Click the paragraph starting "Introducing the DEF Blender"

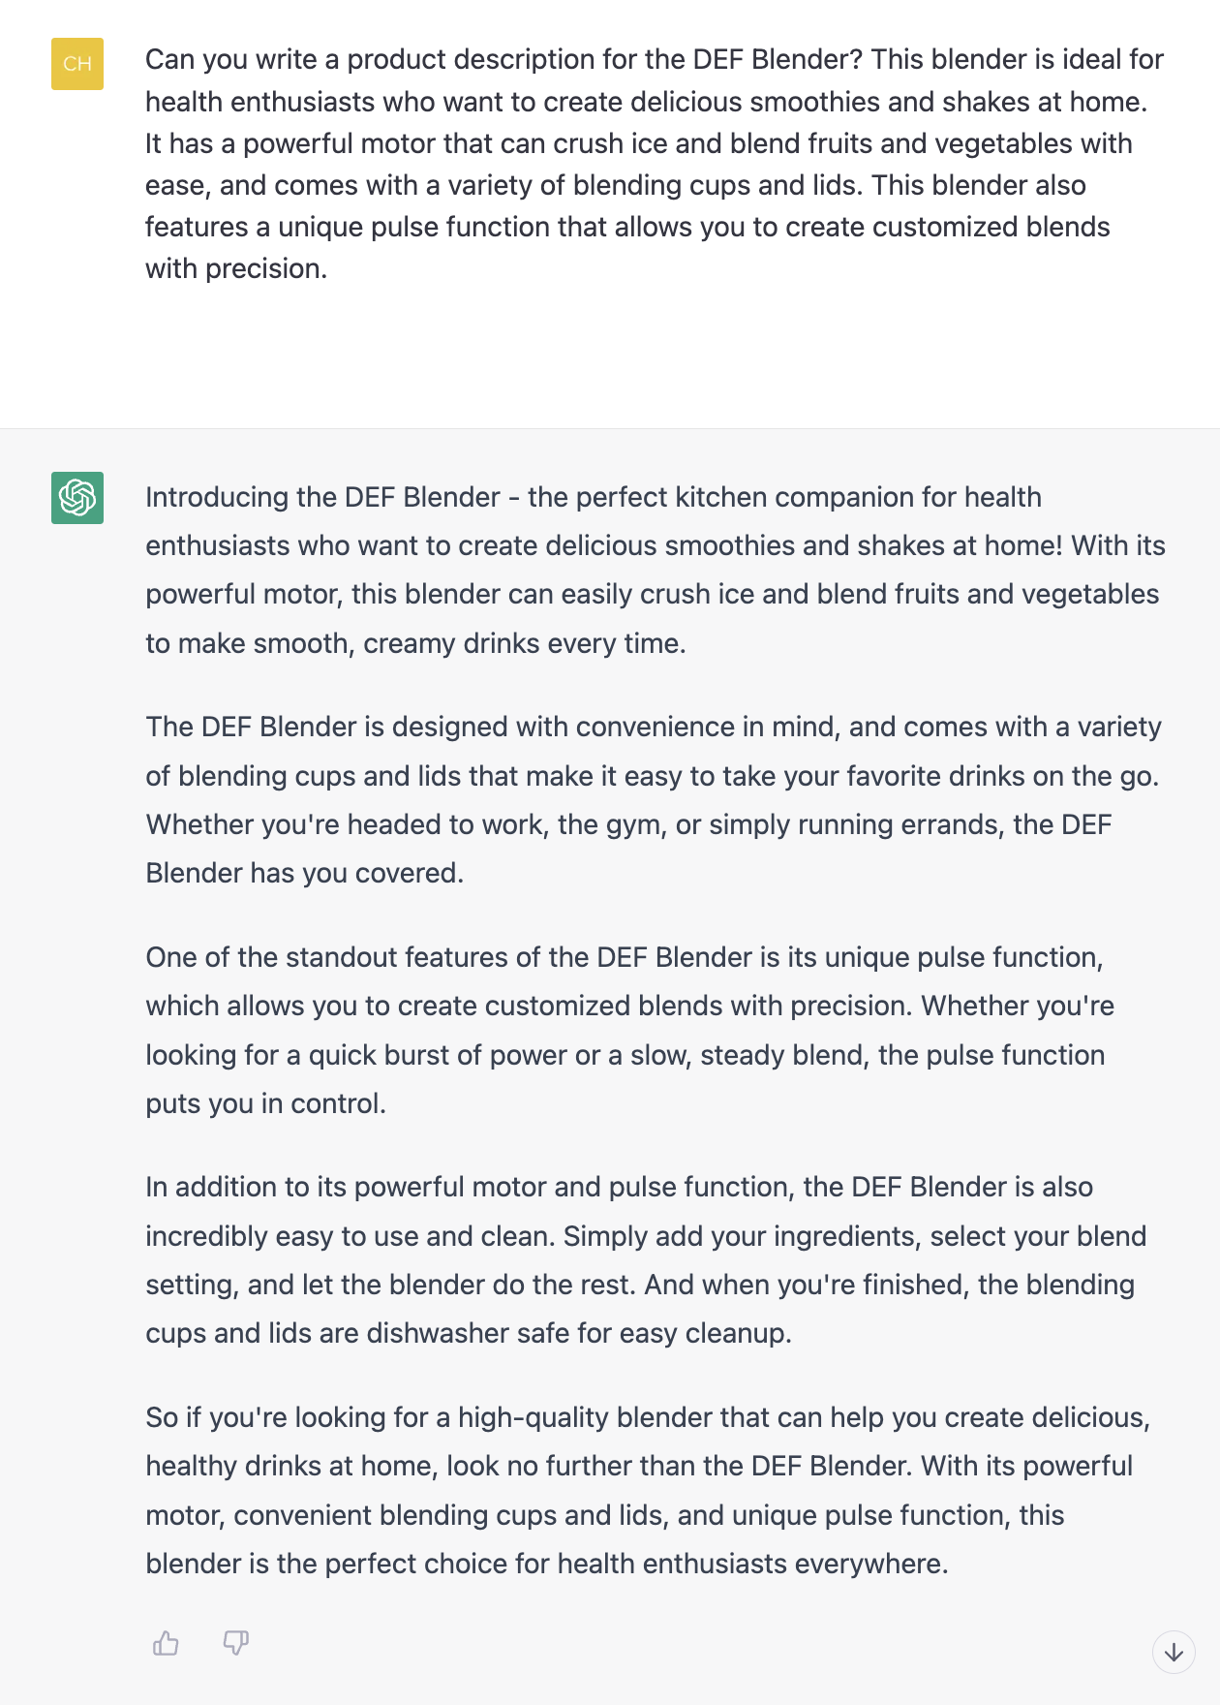pos(655,570)
